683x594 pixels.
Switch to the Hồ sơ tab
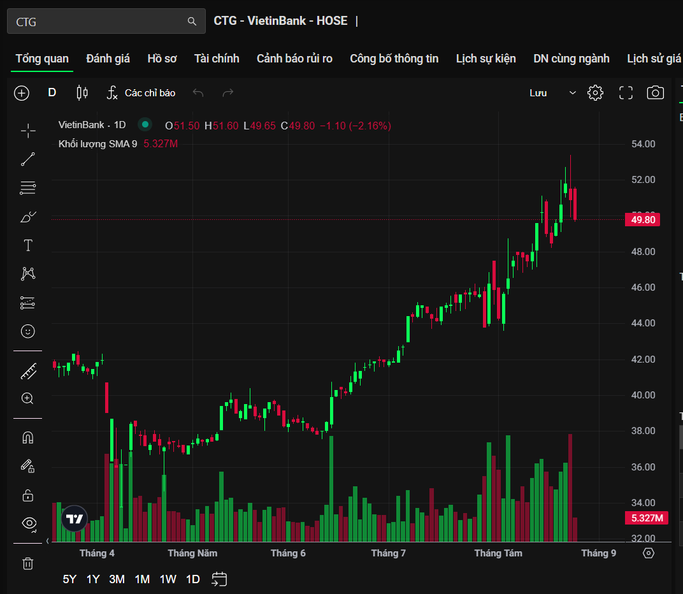(x=162, y=59)
